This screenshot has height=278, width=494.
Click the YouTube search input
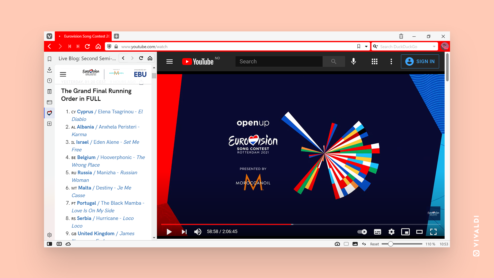tap(279, 62)
